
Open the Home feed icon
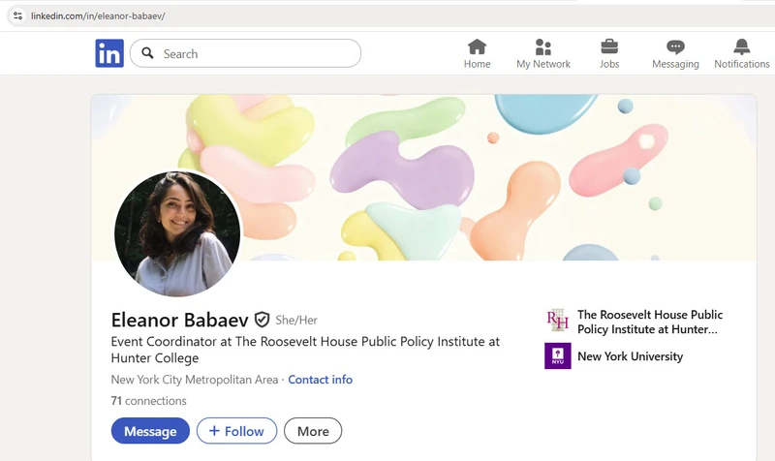point(477,47)
